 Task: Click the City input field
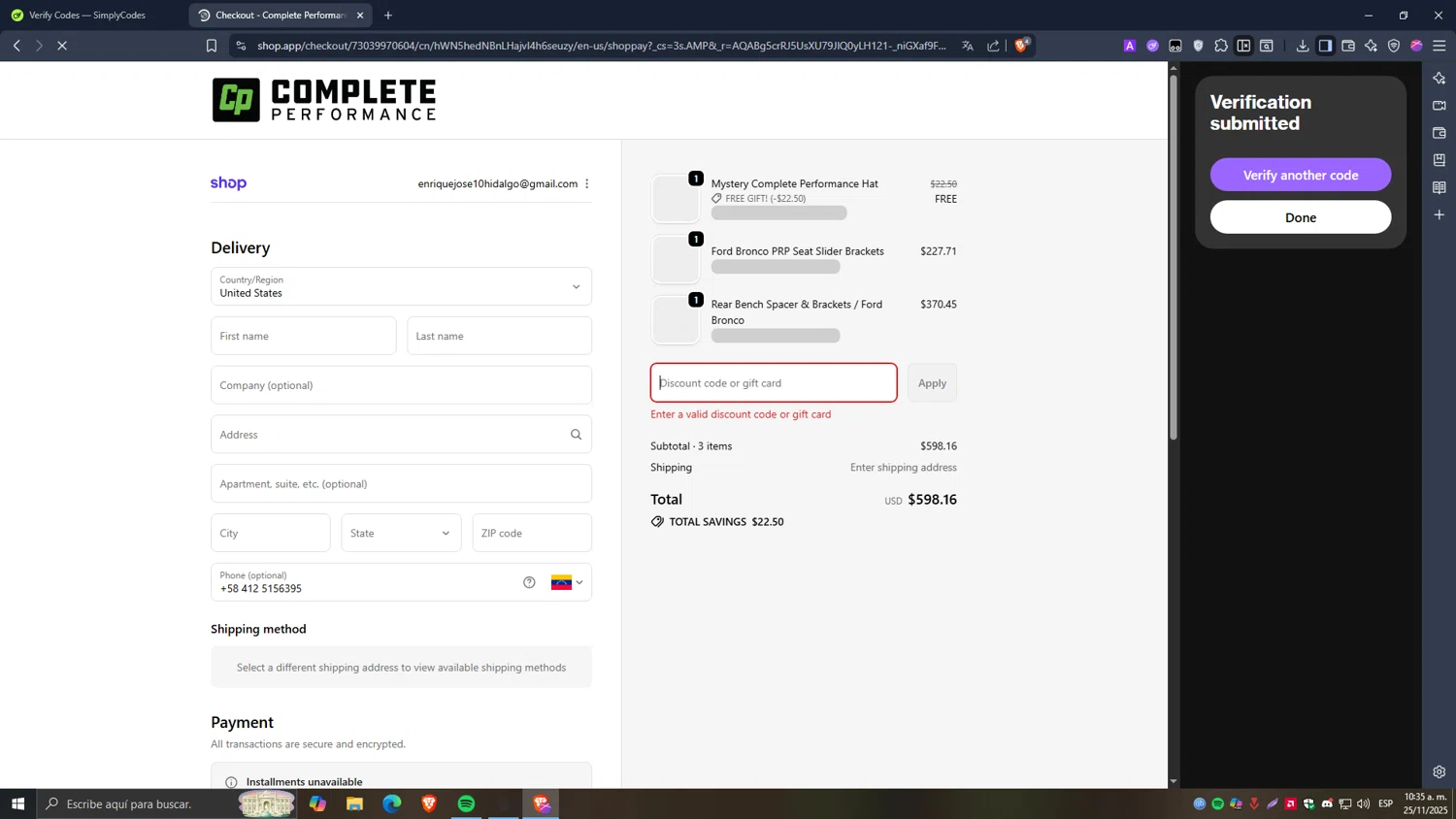tap(270, 533)
